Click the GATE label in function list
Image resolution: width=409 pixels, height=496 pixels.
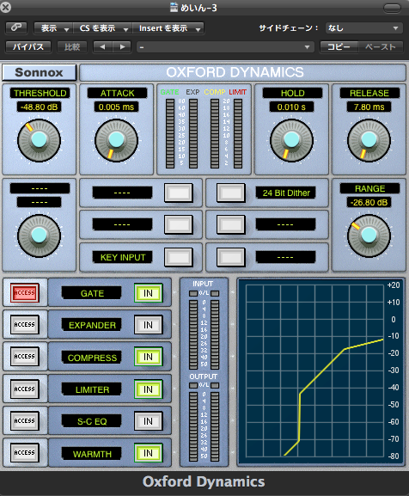tap(92, 293)
